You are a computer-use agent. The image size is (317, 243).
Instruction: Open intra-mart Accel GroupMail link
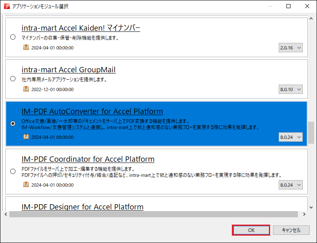[68, 70]
